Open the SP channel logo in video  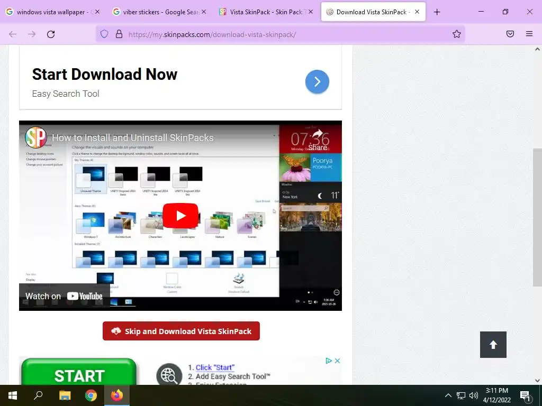[x=36, y=138]
